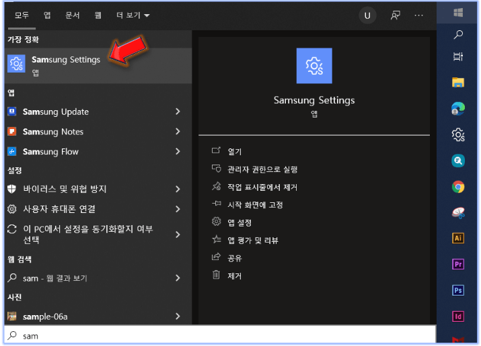Expand 바이러스 및 위협 방지 chevron
481x346 pixels.
coord(178,189)
